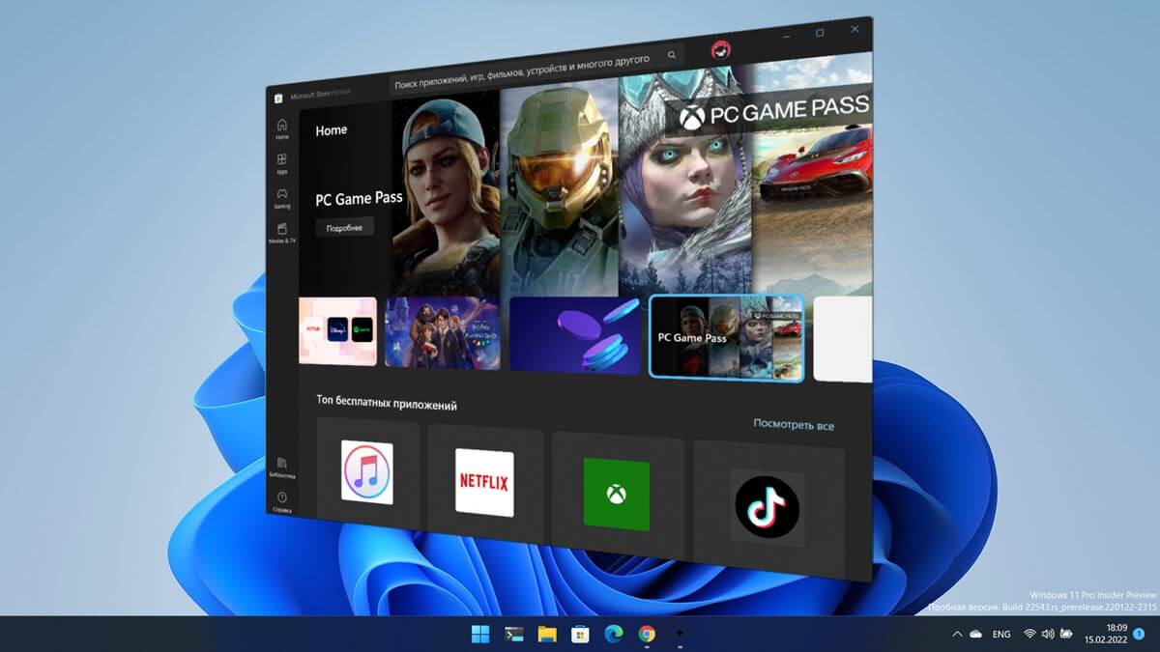Open the Netflix app tile

click(483, 482)
